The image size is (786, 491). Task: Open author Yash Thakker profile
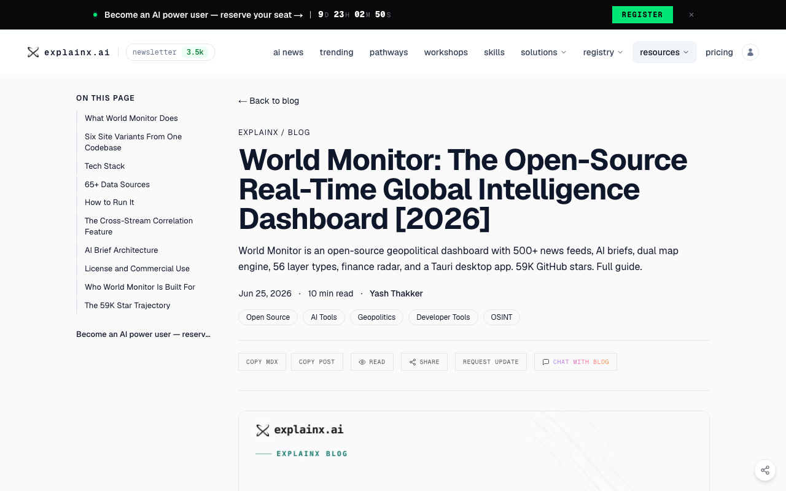(396, 293)
